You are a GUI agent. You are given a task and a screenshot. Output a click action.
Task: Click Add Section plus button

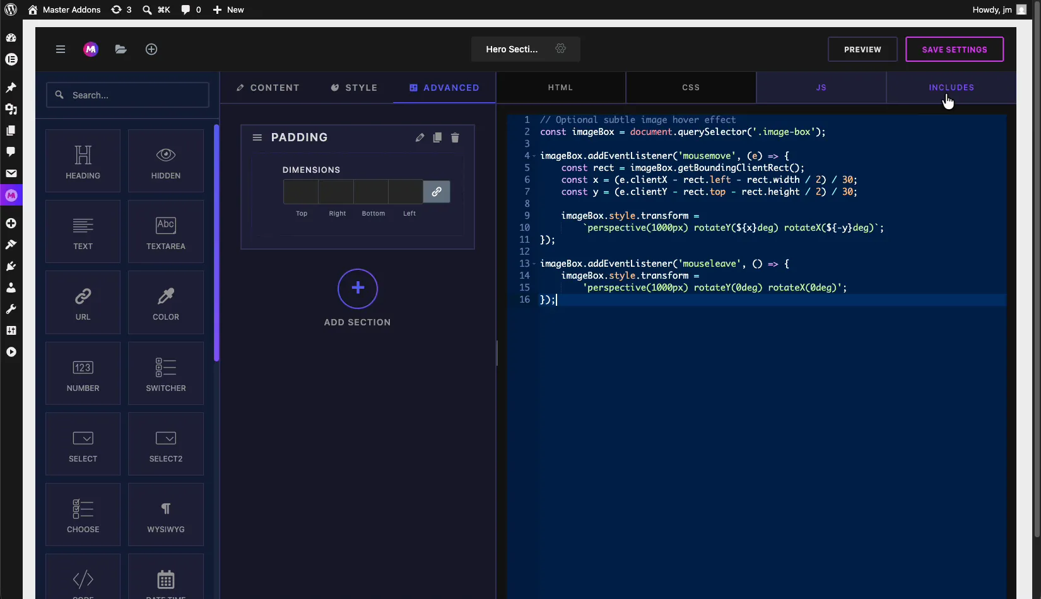358,289
